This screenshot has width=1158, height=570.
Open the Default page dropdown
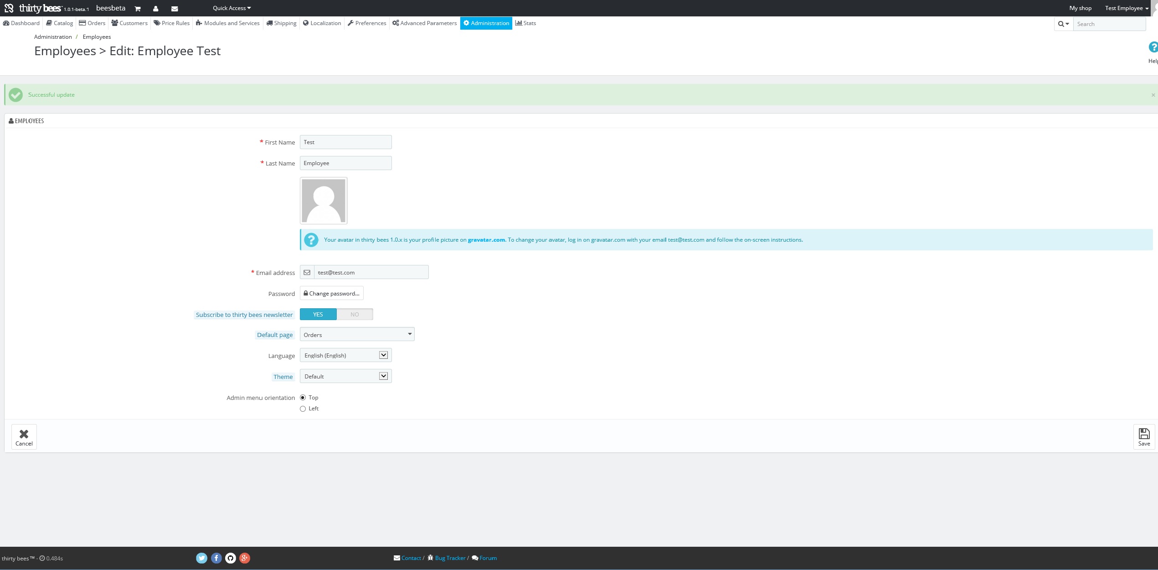[x=357, y=335]
